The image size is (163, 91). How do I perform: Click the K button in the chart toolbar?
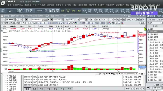click(x=26, y=20)
